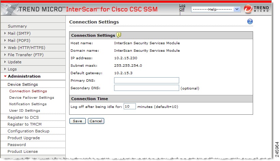
Task: Select the subnet mask 255.255.254.0
Action: click(x=128, y=65)
